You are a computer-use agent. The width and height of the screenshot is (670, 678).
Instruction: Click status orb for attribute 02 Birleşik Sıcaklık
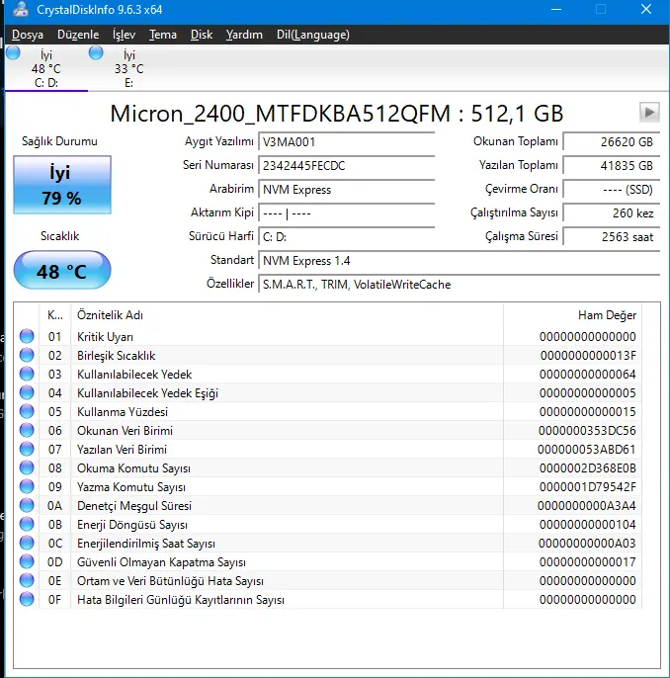tap(27, 355)
